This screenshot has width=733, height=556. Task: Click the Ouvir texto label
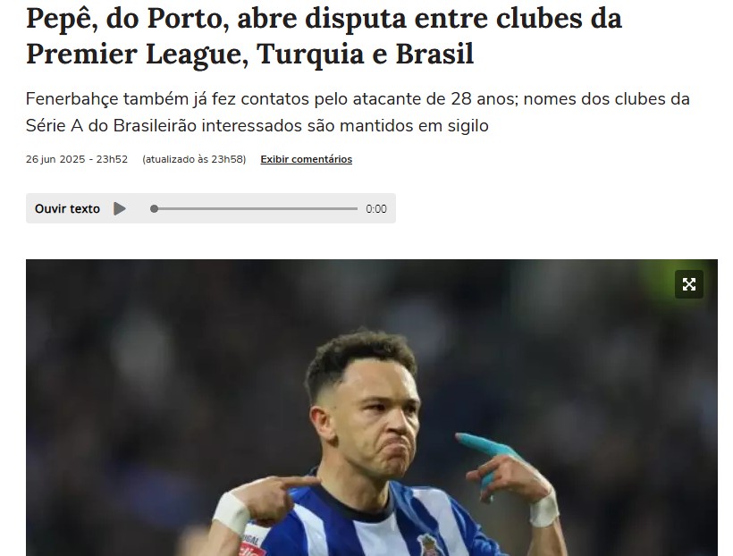pos(67,208)
